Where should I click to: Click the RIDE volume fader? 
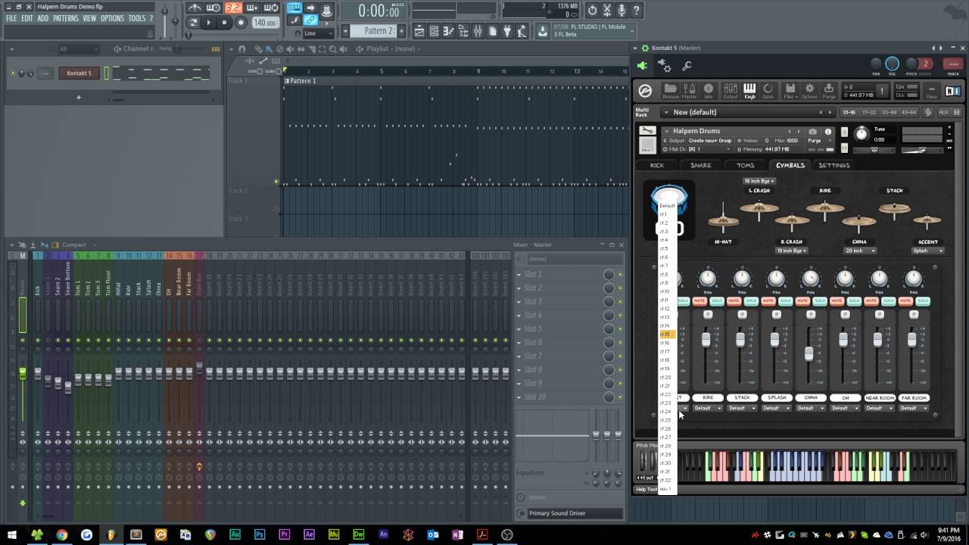(x=706, y=340)
